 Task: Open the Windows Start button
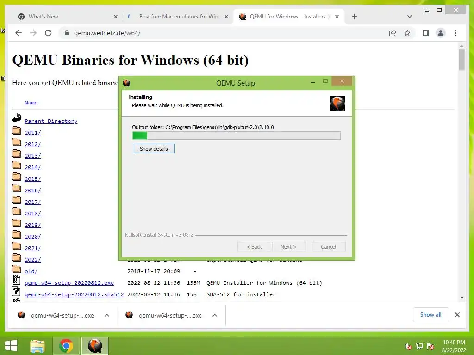point(11,346)
